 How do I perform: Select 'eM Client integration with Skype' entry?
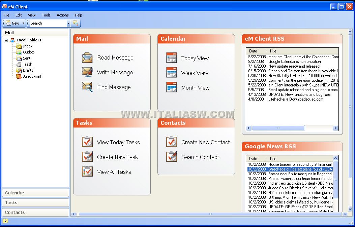[293, 85]
